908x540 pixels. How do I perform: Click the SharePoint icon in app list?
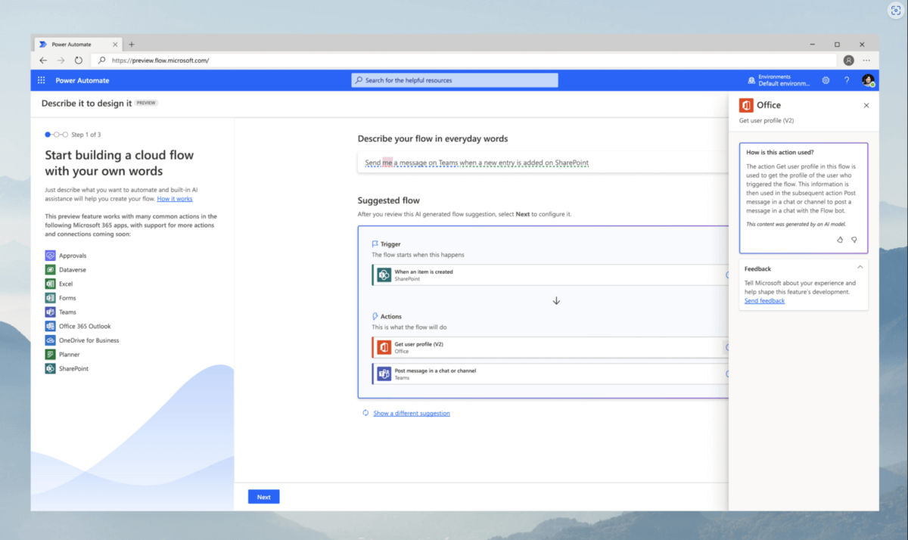[50, 368]
